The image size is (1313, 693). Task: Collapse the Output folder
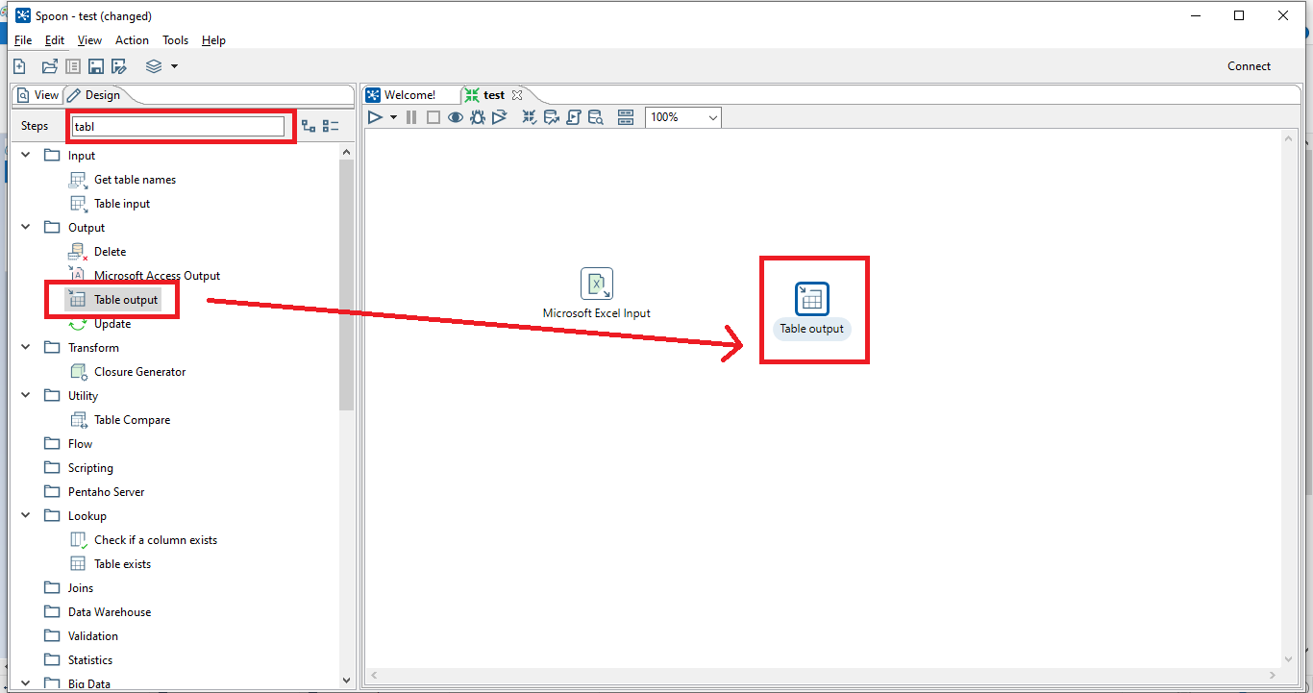click(26, 227)
